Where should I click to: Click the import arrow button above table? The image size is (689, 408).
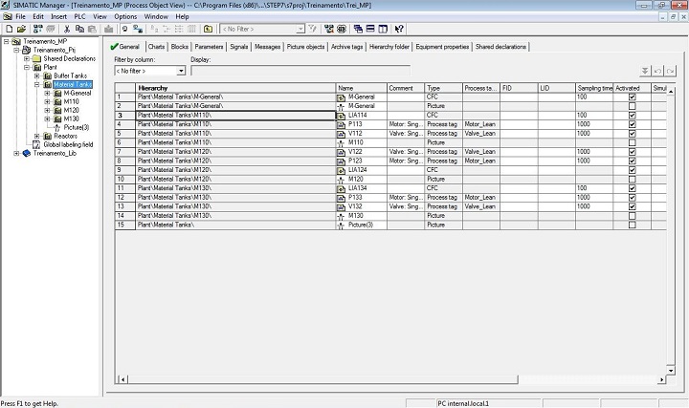[645, 71]
